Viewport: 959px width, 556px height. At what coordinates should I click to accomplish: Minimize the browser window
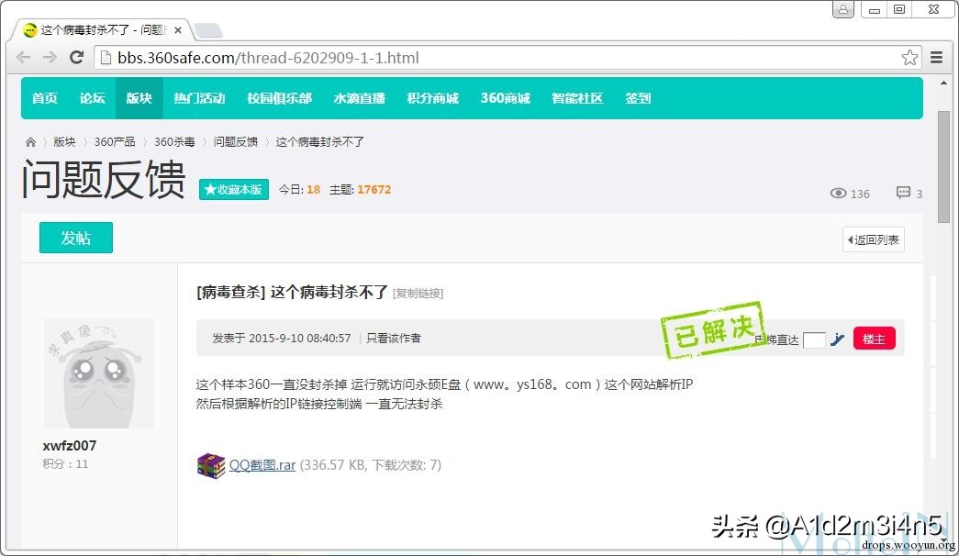(x=874, y=9)
